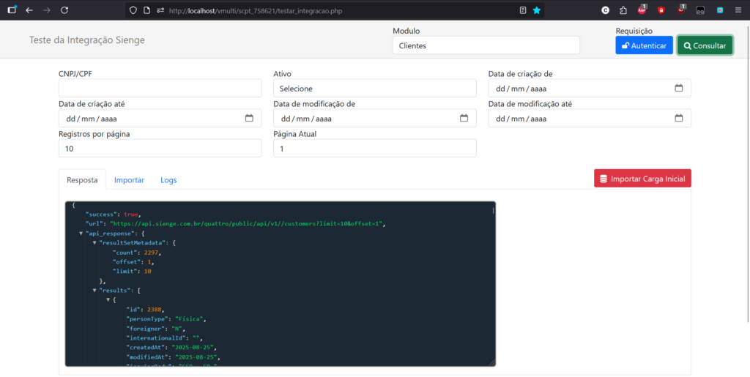
Task: Open calendar picker for Data de modificação até
Action: pyautogui.click(x=678, y=118)
